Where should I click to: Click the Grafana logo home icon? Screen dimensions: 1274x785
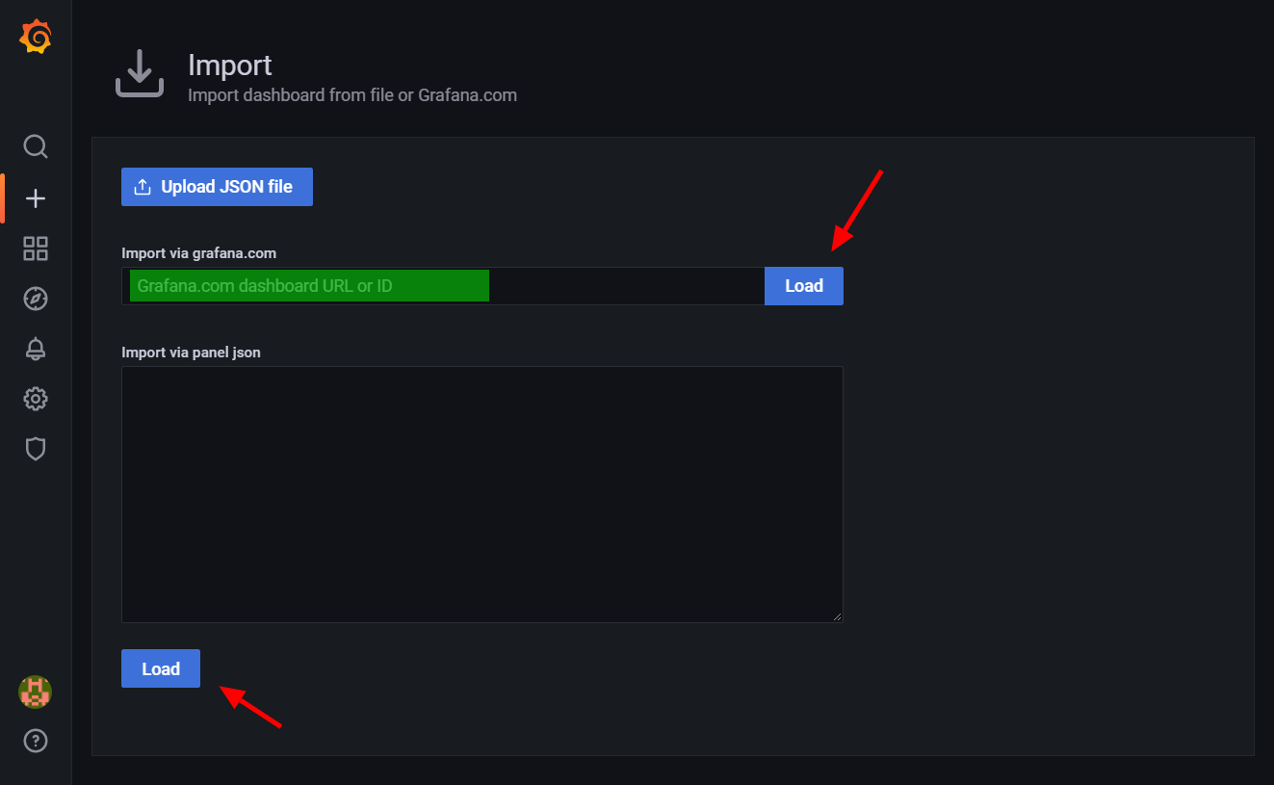(36, 38)
